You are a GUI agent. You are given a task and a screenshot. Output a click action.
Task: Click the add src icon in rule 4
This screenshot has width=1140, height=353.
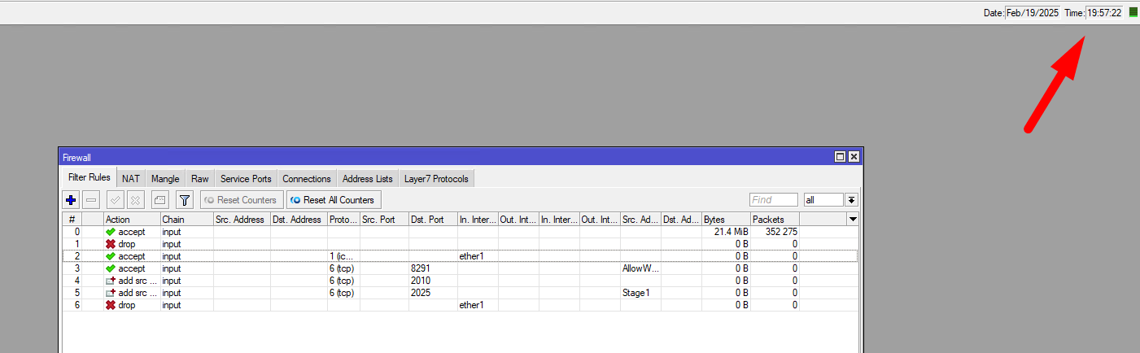point(111,281)
